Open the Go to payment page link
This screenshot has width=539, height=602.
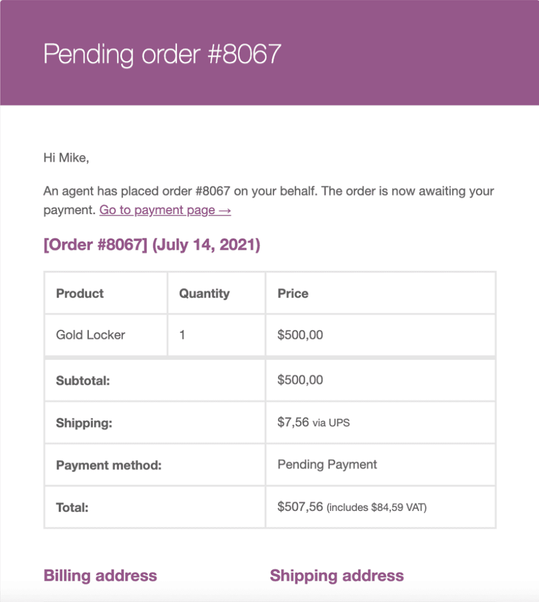(x=165, y=210)
